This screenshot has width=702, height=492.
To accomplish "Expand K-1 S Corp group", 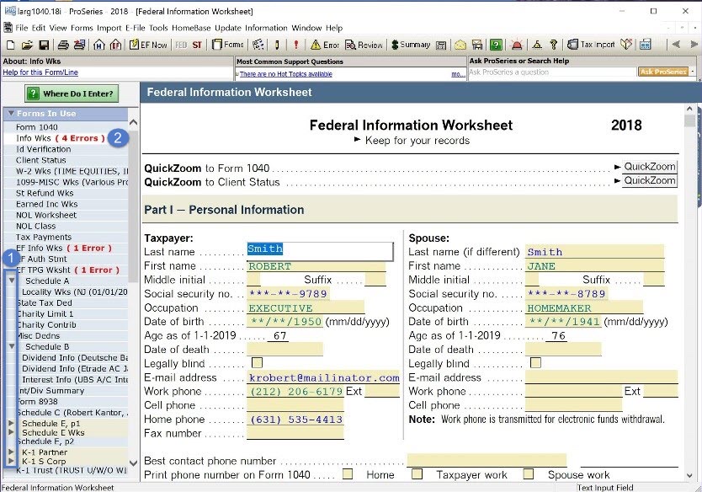I will [x=11, y=461].
